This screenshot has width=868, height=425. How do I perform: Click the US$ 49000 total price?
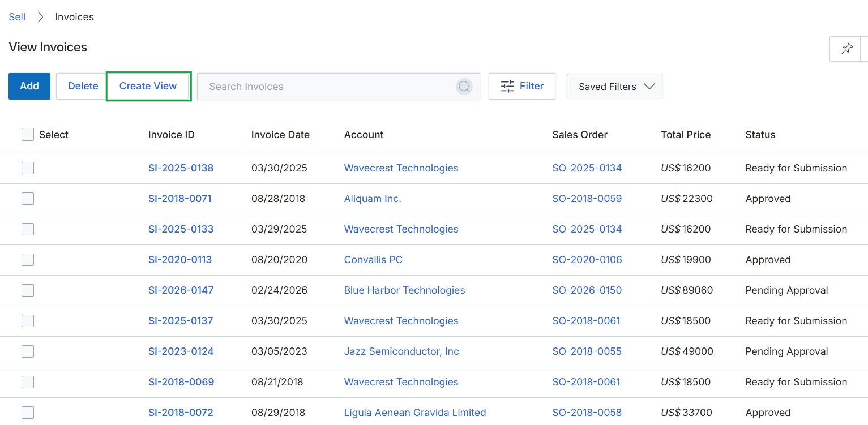click(687, 351)
